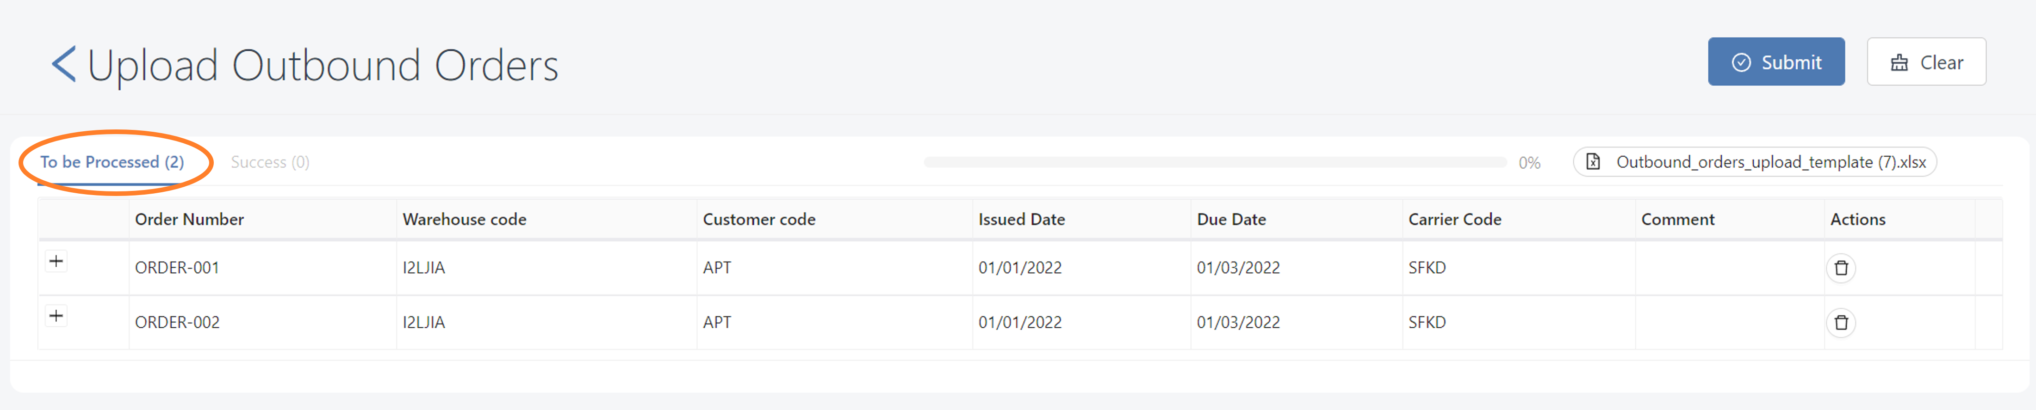Viewport: 2036px width, 410px height.
Task: Clear the uploaded orders list
Action: pos(1925,62)
